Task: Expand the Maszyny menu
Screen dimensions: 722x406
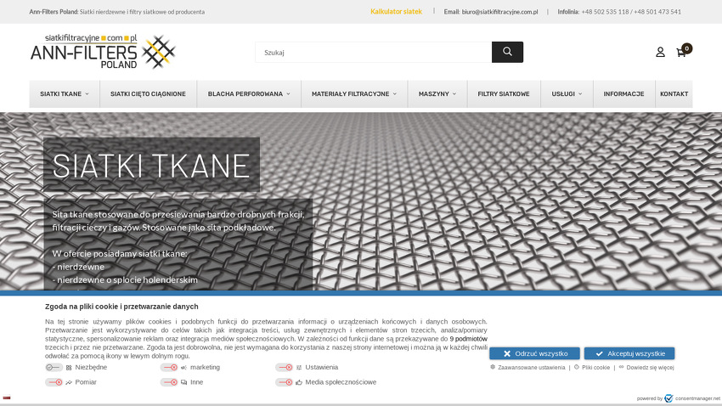Action: pyautogui.click(x=437, y=94)
